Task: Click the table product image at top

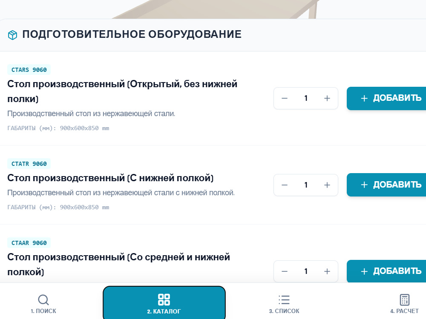Action: pyautogui.click(x=216, y=9)
